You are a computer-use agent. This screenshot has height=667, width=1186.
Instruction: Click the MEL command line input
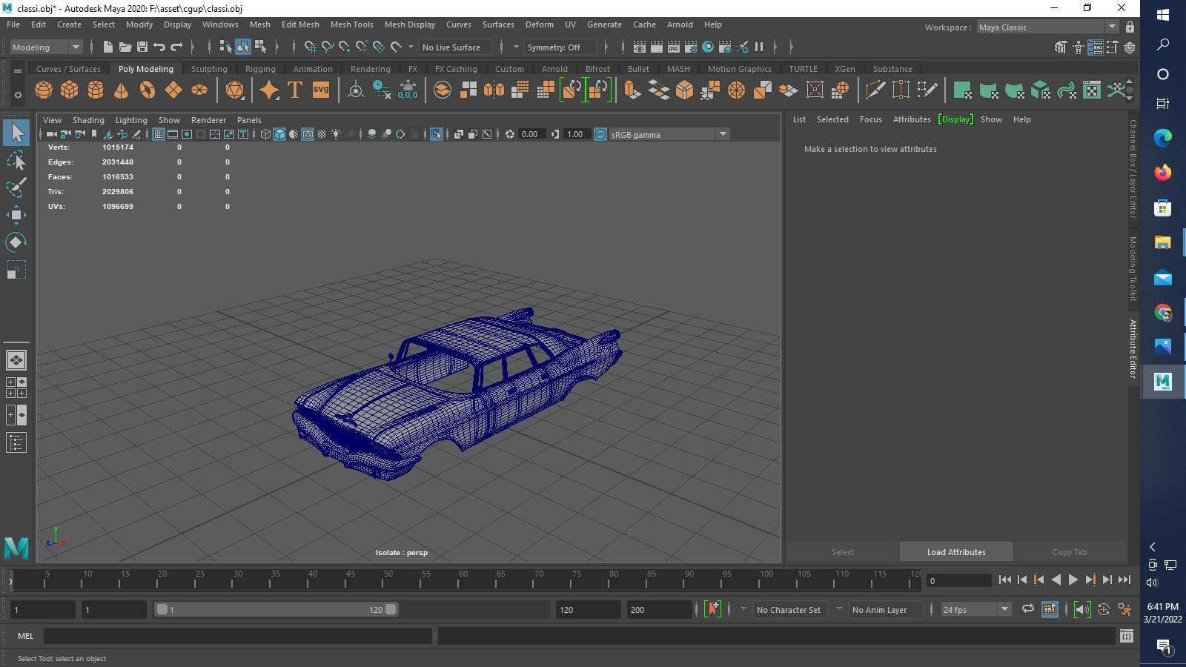(x=238, y=636)
